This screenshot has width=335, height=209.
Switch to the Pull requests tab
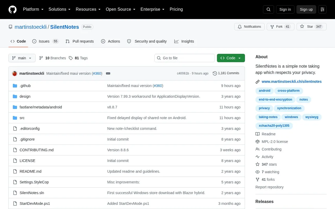pos(80,41)
